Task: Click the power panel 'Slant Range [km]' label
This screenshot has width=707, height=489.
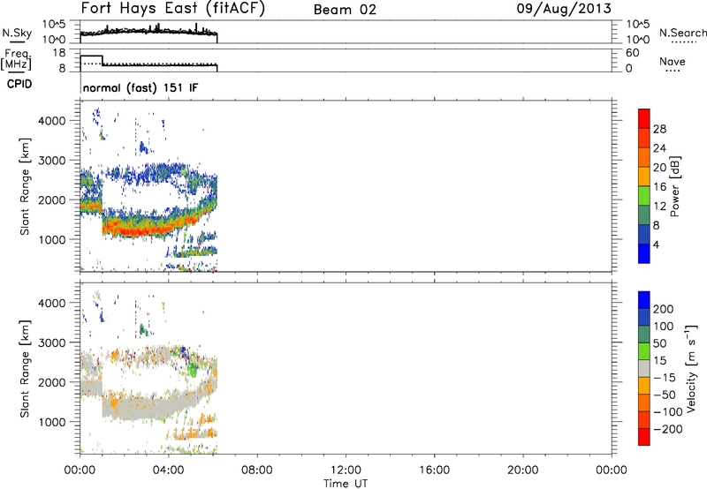Action: coord(25,186)
